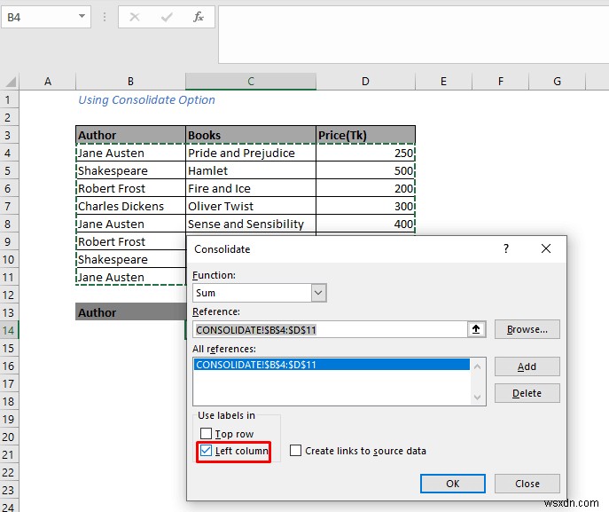The image size is (609, 512).
Task: Select the column F header
Action: point(501,82)
